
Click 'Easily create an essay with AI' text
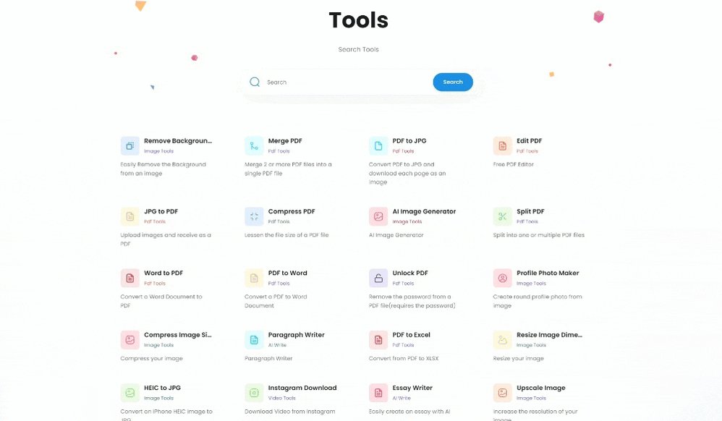click(409, 412)
